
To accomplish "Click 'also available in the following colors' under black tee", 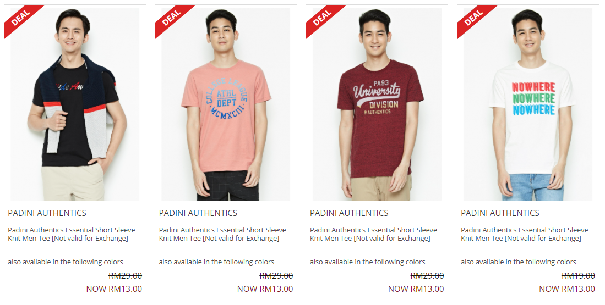I will click(x=65, y=262).
